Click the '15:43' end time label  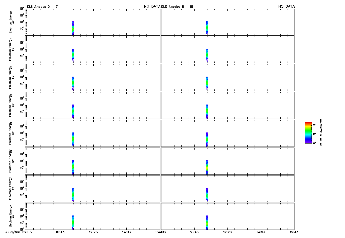(x=294, y=232)
